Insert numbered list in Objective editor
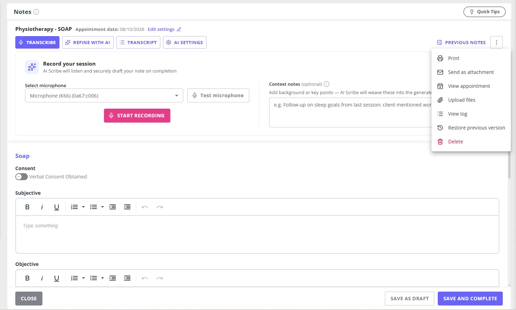 click(x=74, y=278)
